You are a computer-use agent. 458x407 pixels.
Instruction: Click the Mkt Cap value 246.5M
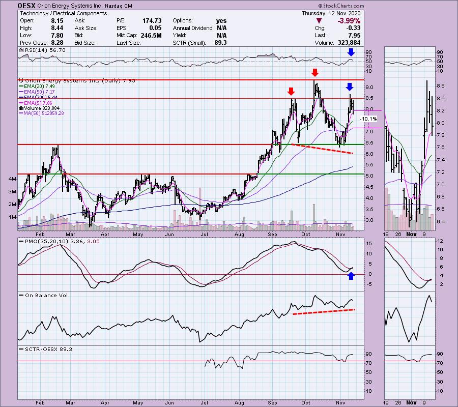coord(151,35)
